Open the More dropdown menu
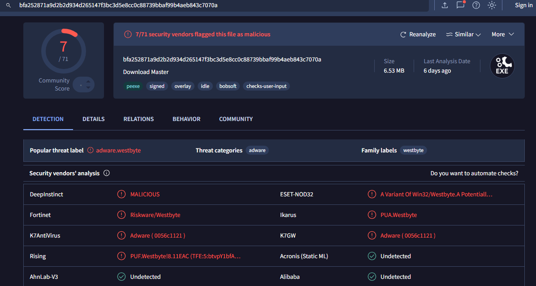This screenshot has height=286, width=536. [503, 34]
